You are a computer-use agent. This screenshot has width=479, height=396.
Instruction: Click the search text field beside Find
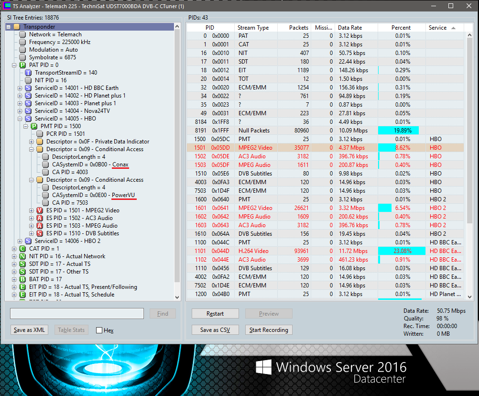(77, 314)
